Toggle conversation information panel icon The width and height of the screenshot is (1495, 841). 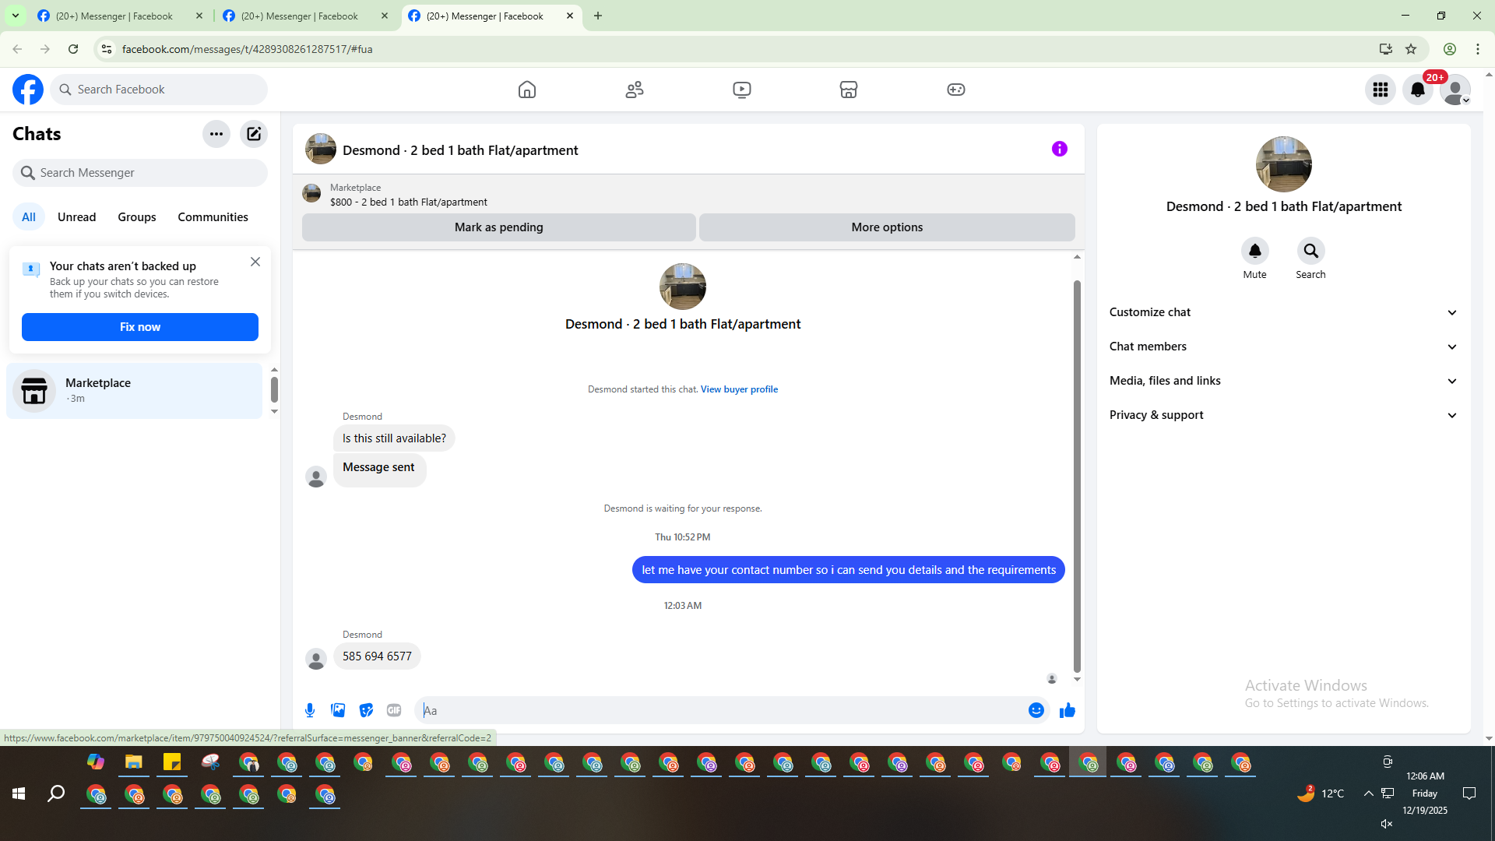(1059, 149)
